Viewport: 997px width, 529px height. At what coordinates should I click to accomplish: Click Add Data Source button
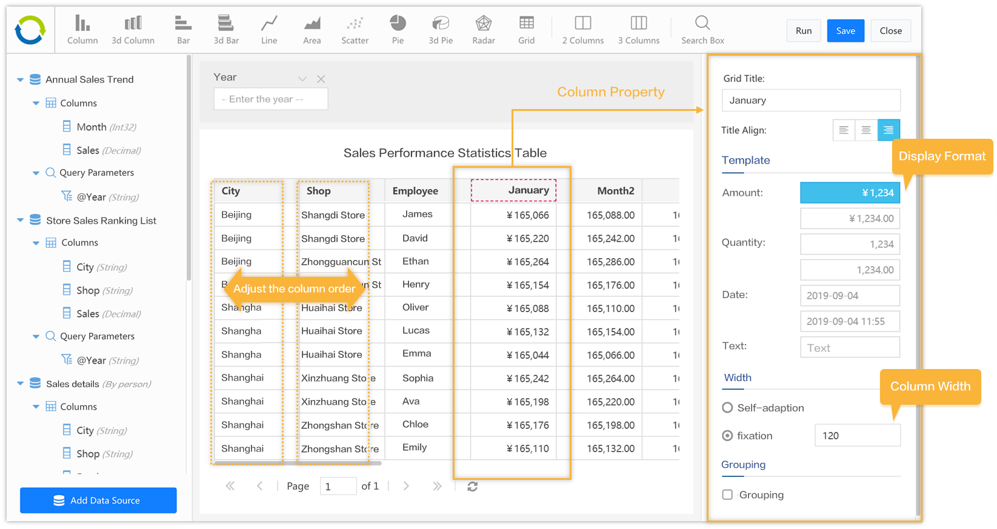[x=98, y=501]
